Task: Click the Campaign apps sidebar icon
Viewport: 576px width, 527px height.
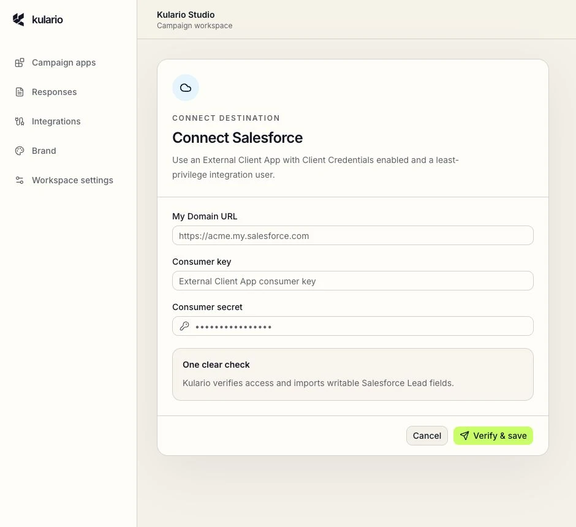Action: tap(20, 63)
